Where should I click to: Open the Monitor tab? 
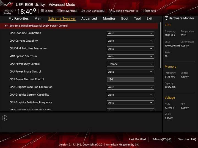click(x=109, y=19)
